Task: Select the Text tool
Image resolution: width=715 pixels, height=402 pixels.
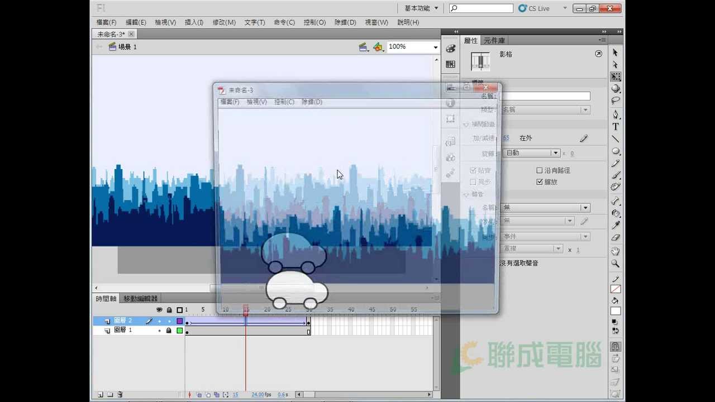Action: tap(615, 127)
